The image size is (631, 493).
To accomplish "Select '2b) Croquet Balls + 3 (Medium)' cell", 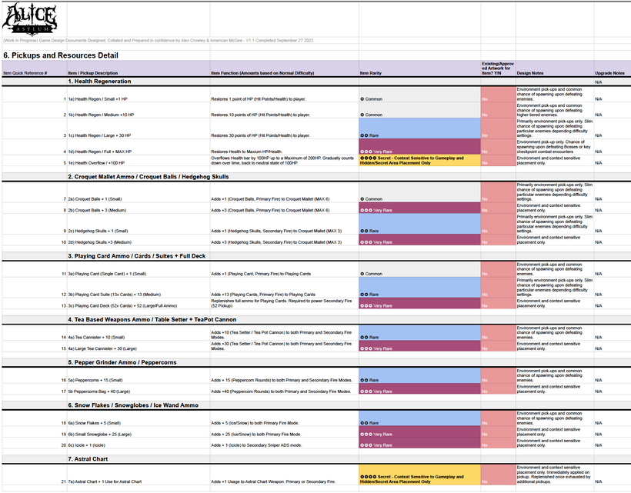I will (139, 208).
